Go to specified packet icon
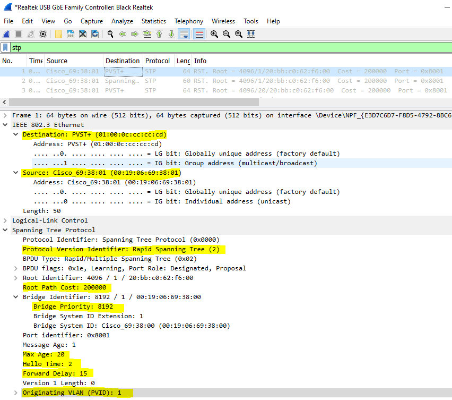The height and width of the screenshot is (400, 452). 147,34
